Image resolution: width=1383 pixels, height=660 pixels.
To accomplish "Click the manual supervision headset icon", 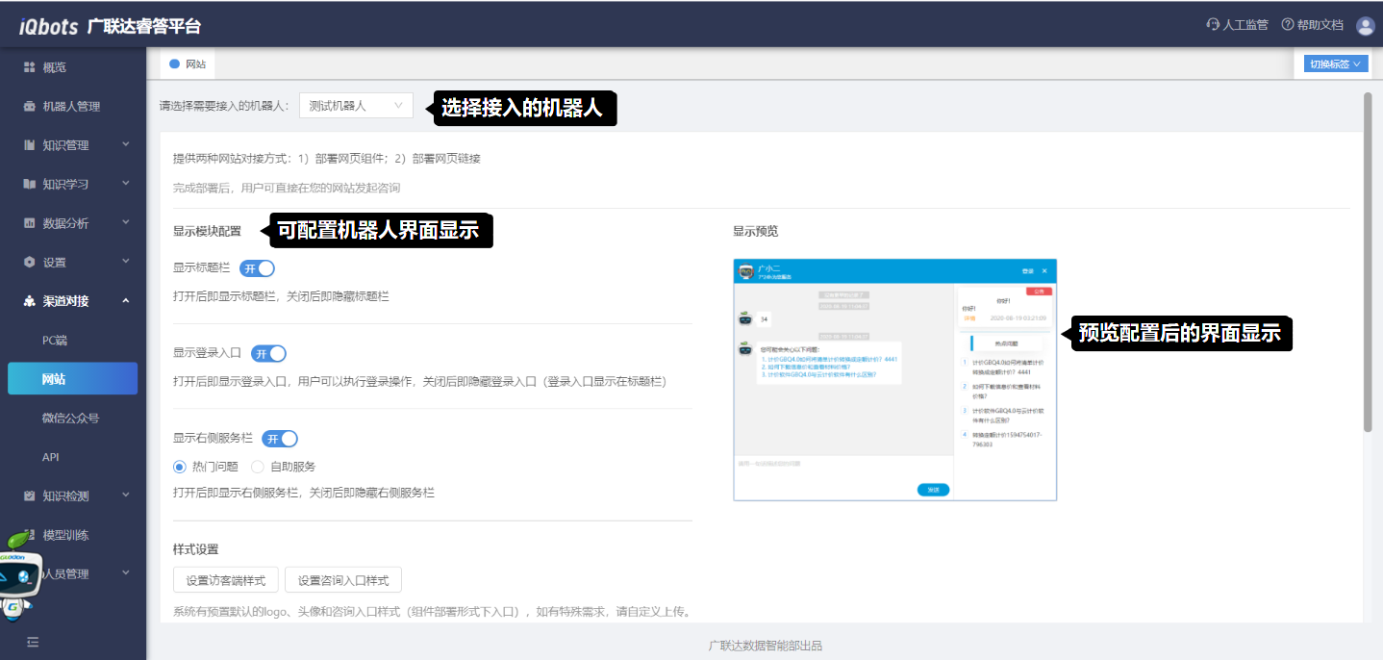I will pos(1213,25).
